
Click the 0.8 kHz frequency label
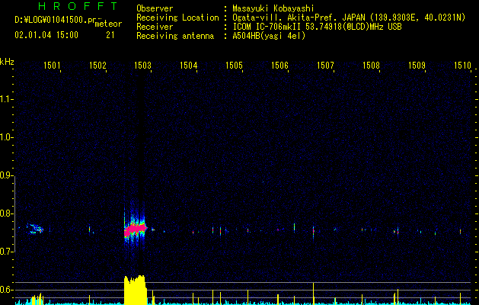(7, 213)
